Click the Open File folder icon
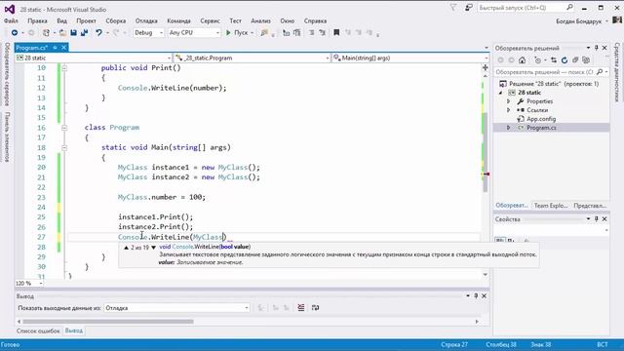 (62, 32)
